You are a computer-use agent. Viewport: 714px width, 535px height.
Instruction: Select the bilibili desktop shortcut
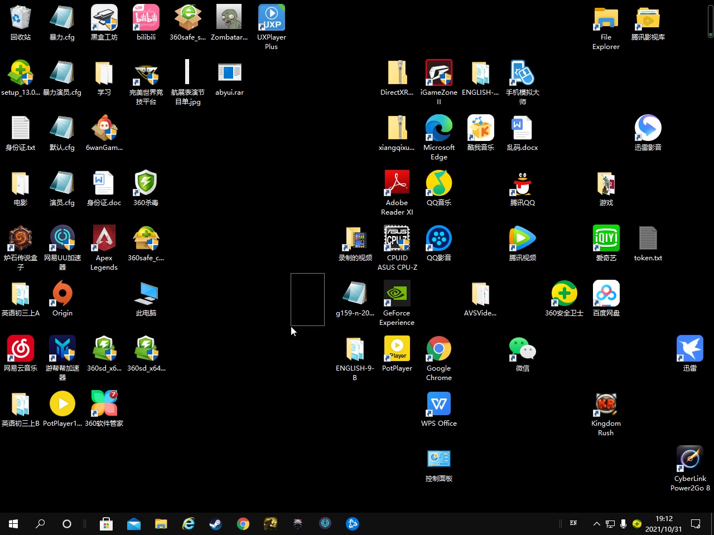(146, 22)
